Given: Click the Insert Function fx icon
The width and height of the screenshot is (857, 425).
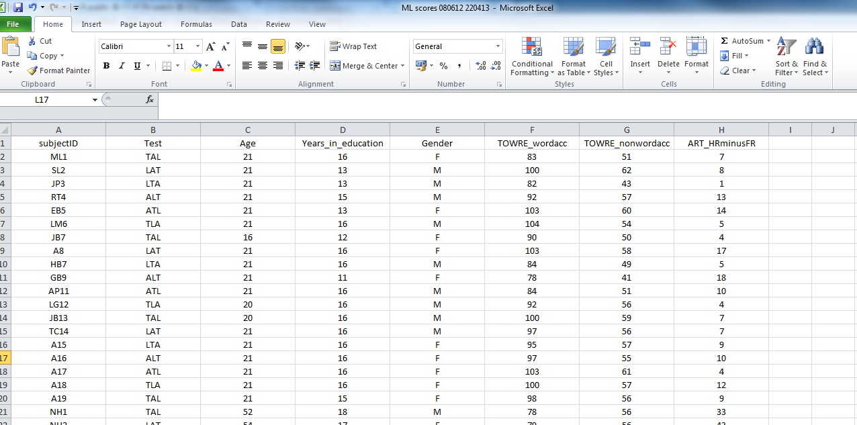Looking at the screenshot, I should (150, 99).
